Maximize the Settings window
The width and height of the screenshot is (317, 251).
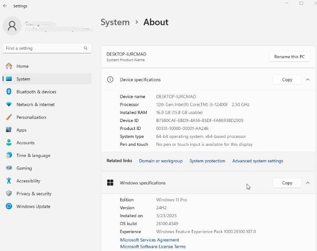pos(301,3)
